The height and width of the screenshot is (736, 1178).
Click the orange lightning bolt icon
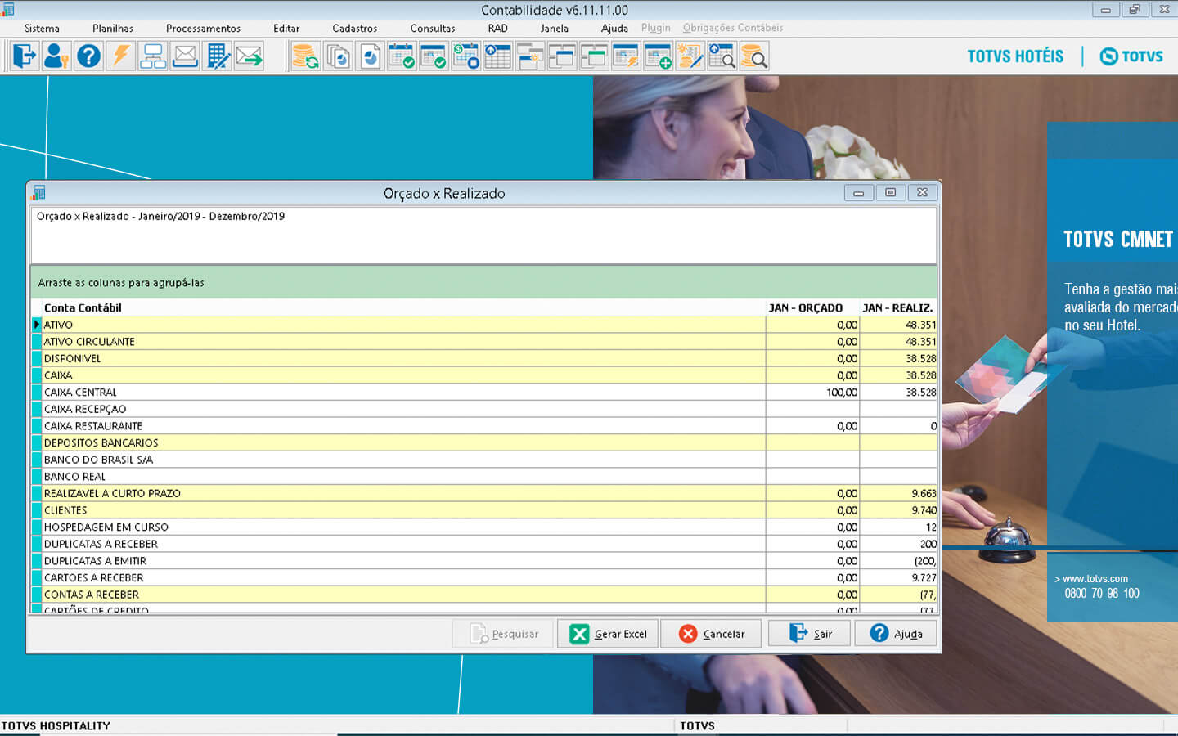pos(121,56)
